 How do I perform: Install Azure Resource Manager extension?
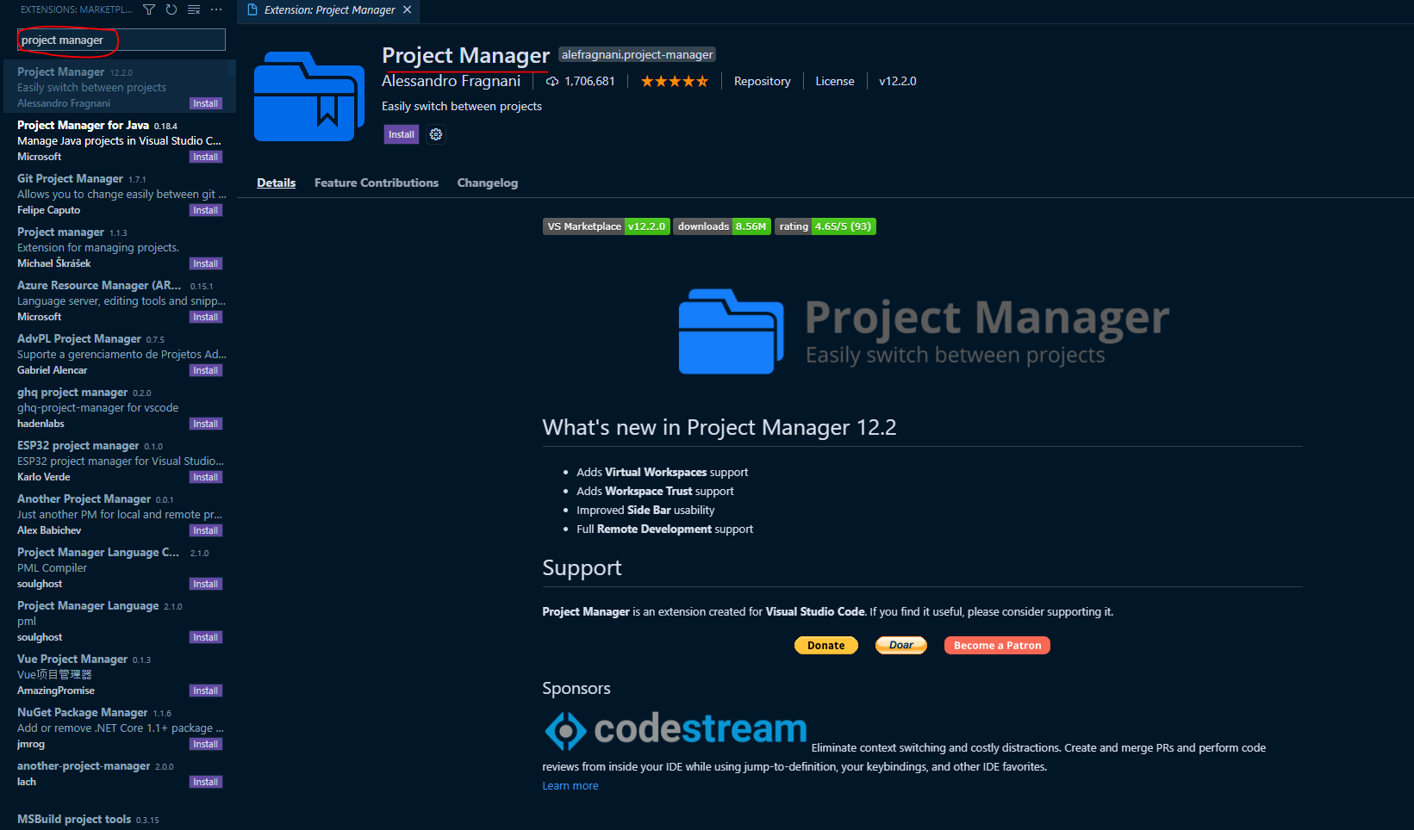206,317
